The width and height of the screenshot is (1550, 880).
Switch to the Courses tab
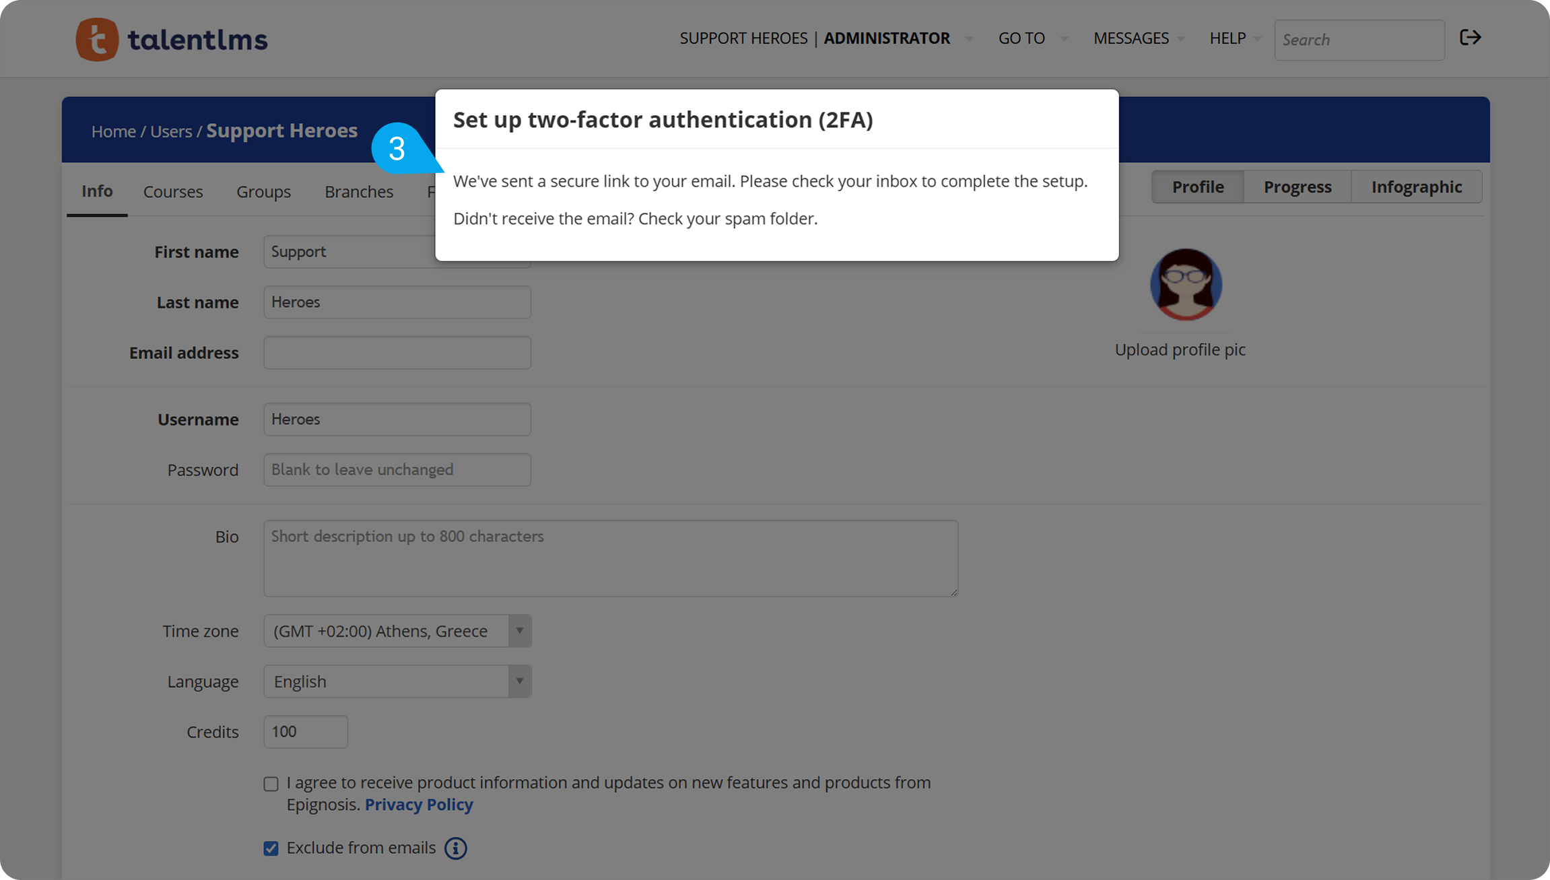coord(172,191)
